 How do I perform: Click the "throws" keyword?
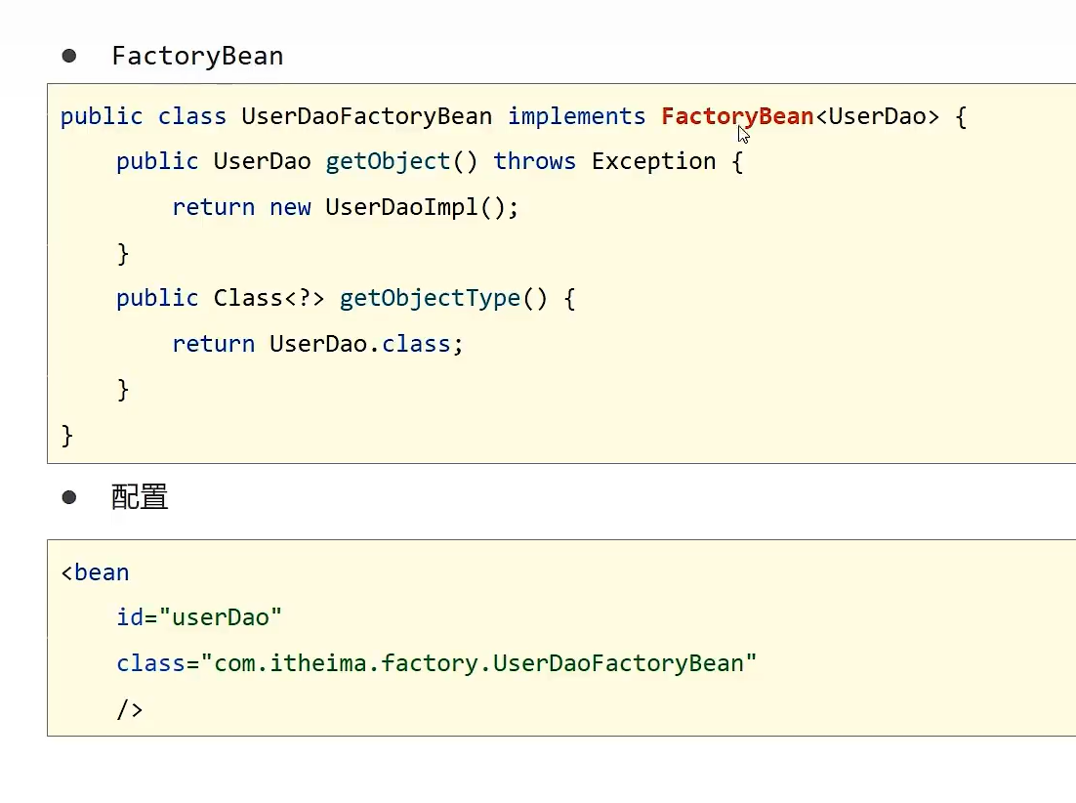pyautogui.click(x=534, y=161)
